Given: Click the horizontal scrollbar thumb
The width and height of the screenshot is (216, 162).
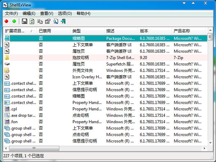Looking at the screenshot, I should point(34,148).
